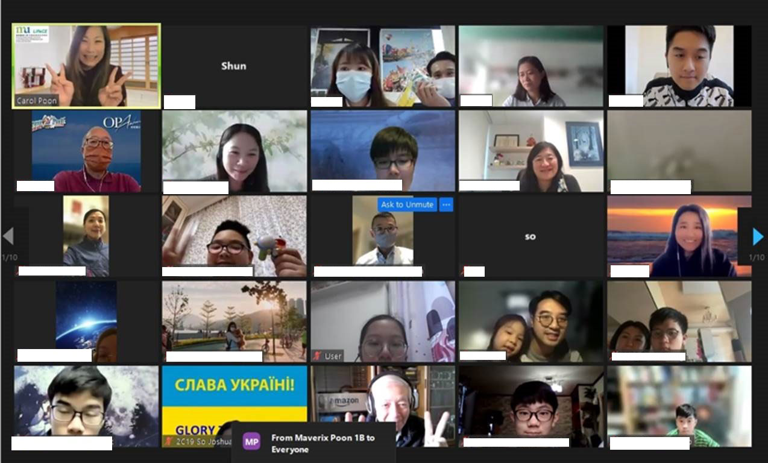Select the Shun participant tile
Image resolution: width=768 pixels, height=463 pixels.
(234, 66)
